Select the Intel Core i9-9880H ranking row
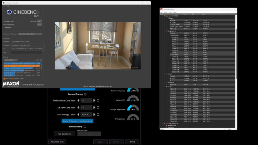 [22, 73]
